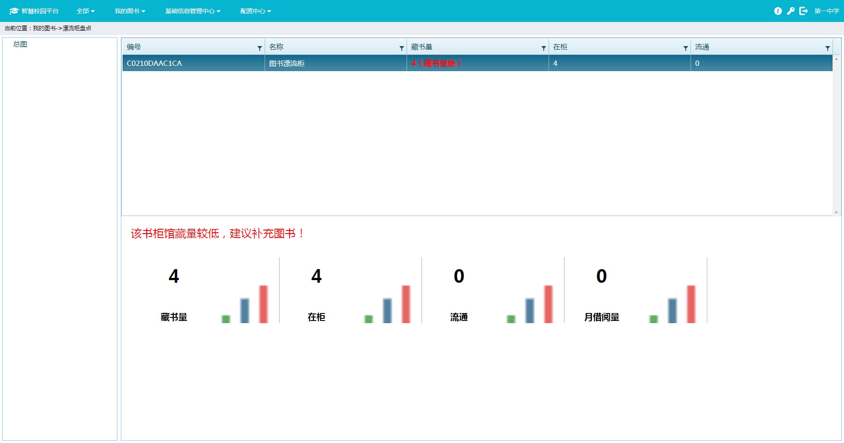Click the 藏书量 bar chart icon
Screen dimensions: 844x443
tap(244, 304)
